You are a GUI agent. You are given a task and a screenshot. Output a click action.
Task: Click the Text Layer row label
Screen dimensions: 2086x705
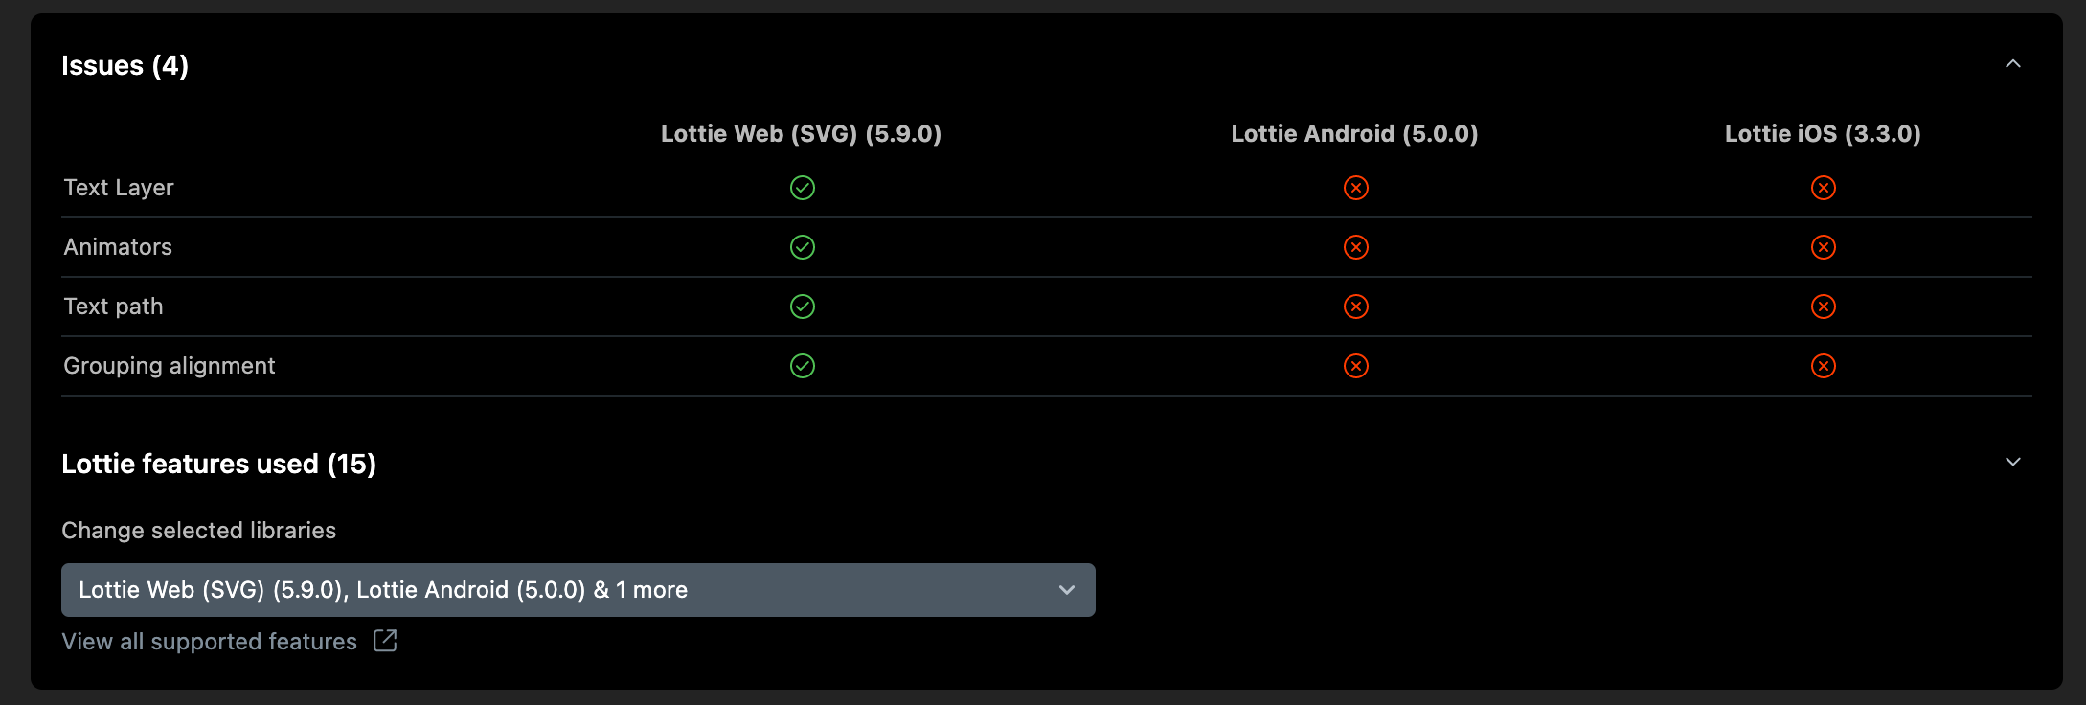[119, 188]
